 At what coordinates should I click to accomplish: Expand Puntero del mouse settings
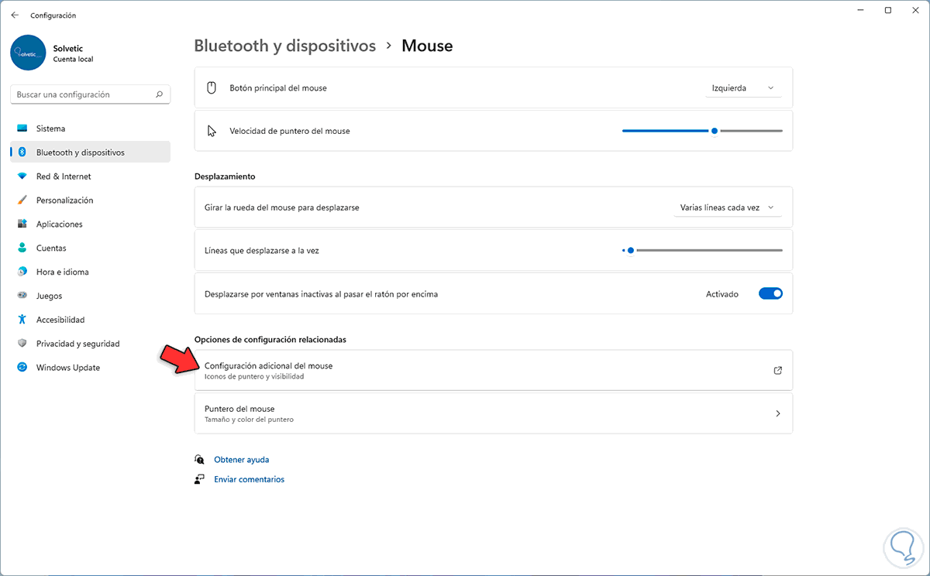pyautogui.click(x=778, y=413)
